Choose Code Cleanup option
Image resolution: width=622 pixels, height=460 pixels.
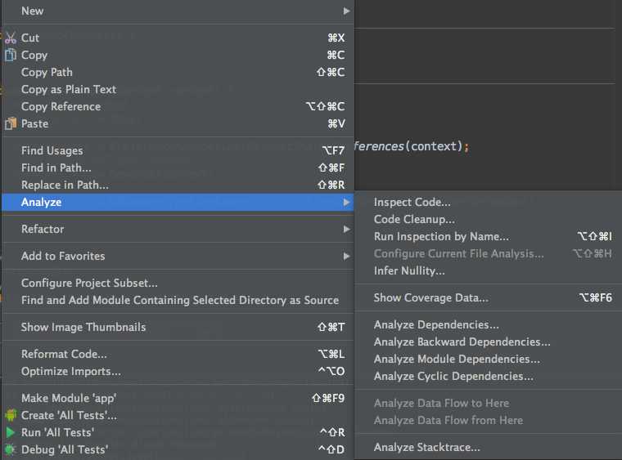414,219
